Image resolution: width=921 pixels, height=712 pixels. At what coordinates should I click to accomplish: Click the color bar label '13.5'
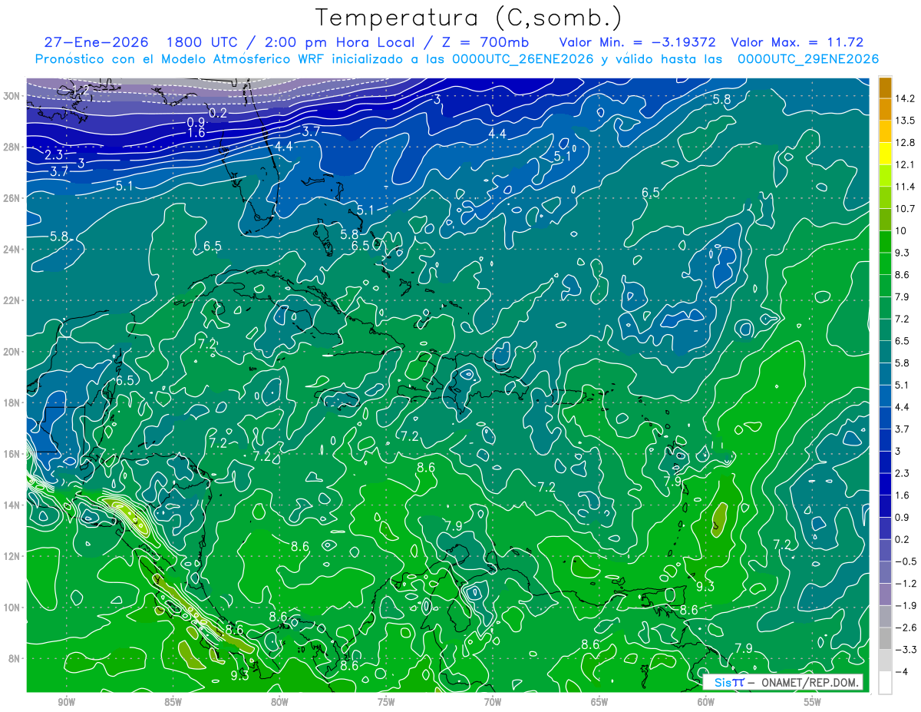[x=905, y=121]
